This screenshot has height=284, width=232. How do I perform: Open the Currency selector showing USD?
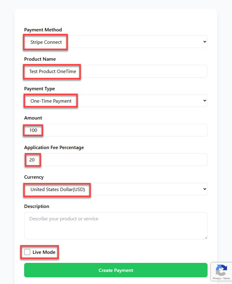(x=116, y=189)
